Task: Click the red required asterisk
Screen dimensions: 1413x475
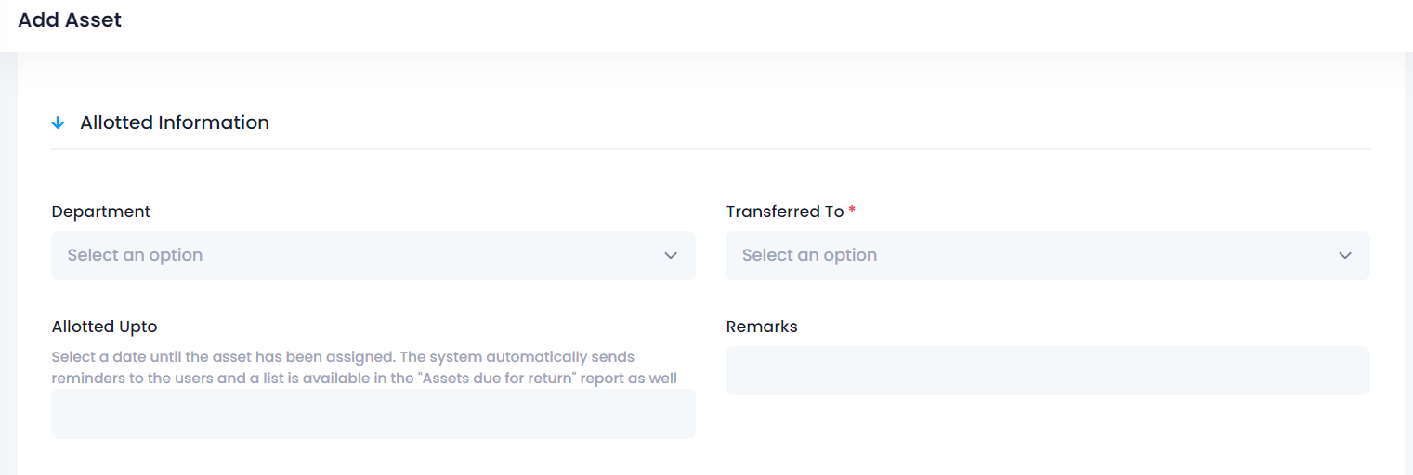Action: click(852, 211)
